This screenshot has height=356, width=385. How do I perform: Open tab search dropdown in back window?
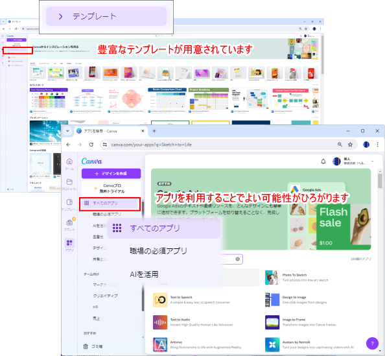point(3,21)
